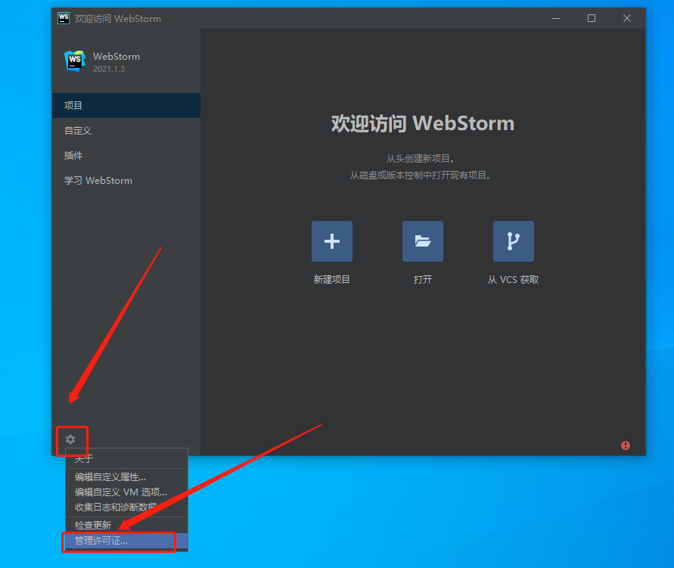Viewport: 674px width, 568px height.
Task: Maximize the WebStorm welcome window
Action: click(592, 18)
